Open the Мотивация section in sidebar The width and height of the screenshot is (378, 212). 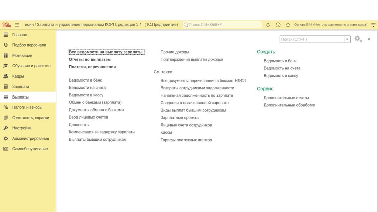22,55
